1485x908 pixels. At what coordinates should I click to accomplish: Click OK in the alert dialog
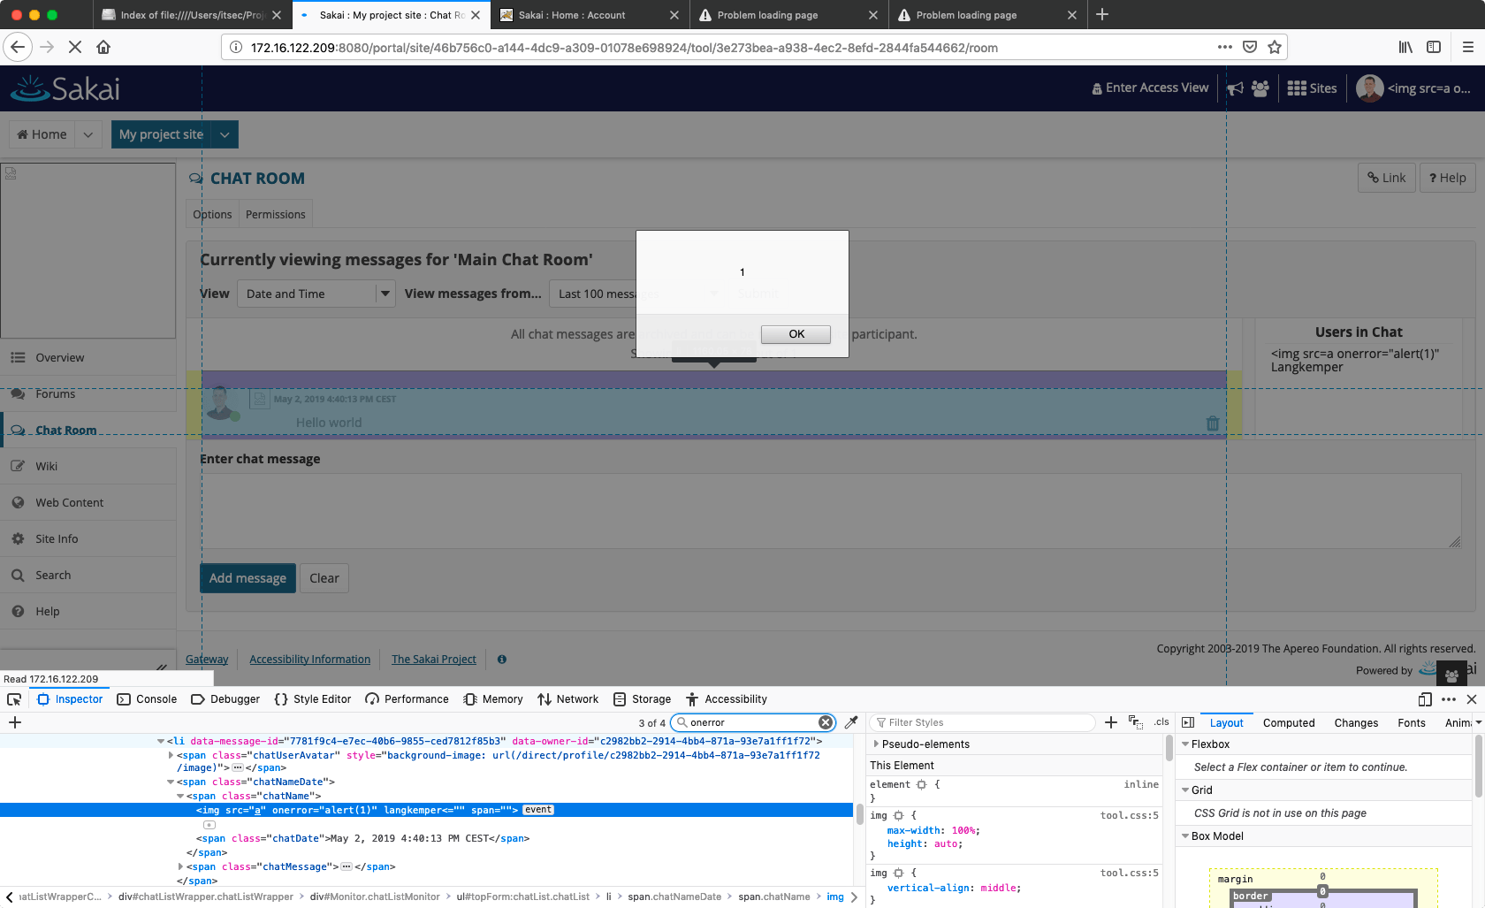pyautogui.click(x=796, y=334)
